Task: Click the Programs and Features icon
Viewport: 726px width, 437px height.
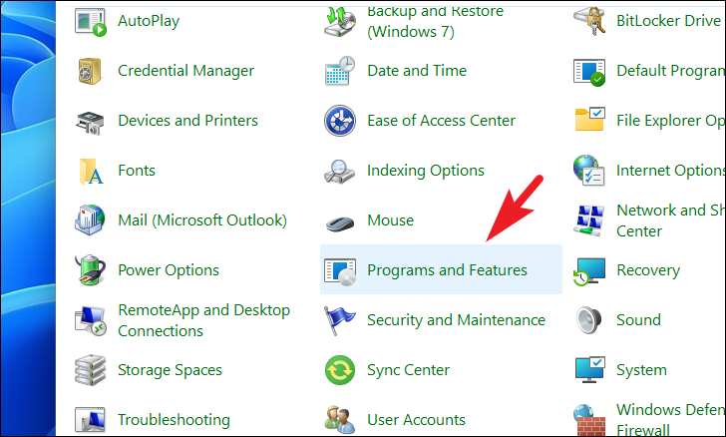Action: click(340, 271)
